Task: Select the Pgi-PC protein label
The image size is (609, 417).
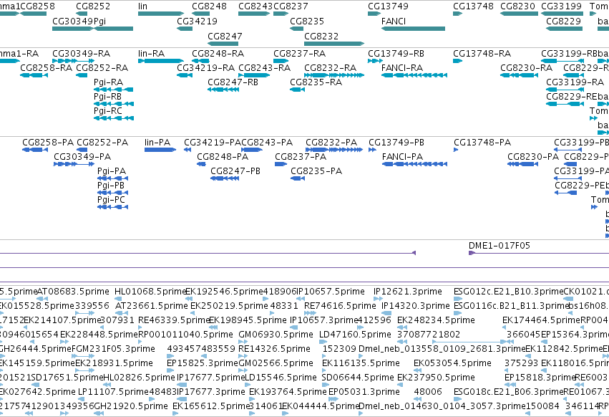Action: (111, 200)
